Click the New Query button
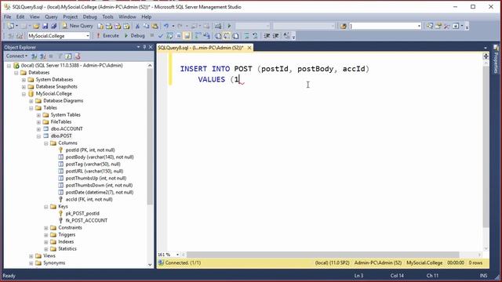This screenshot has width=502, height=282. click(x=78, y=26)
